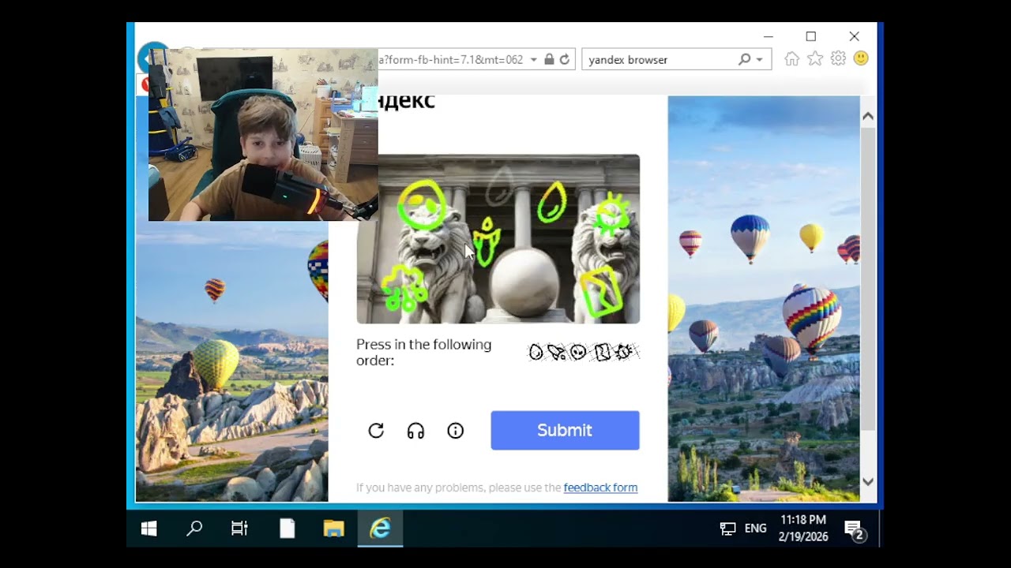Go to the browser Home page

click(x=792, y=58)
